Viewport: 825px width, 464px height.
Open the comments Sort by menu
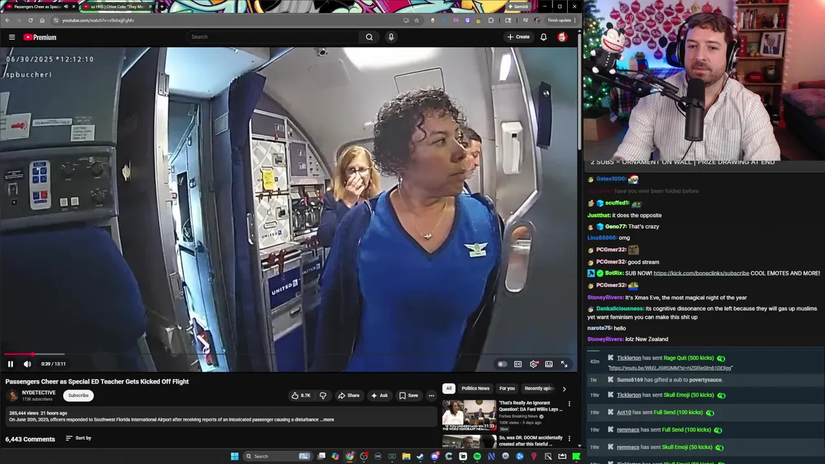point(78,438)
